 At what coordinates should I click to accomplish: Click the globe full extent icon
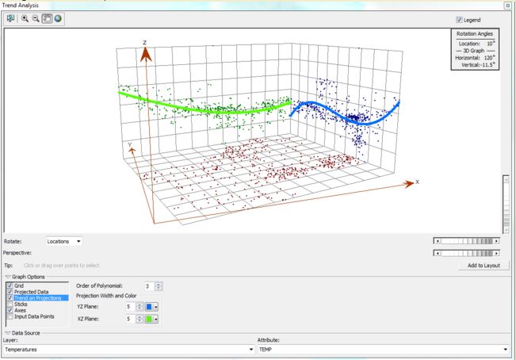point(59,18)
